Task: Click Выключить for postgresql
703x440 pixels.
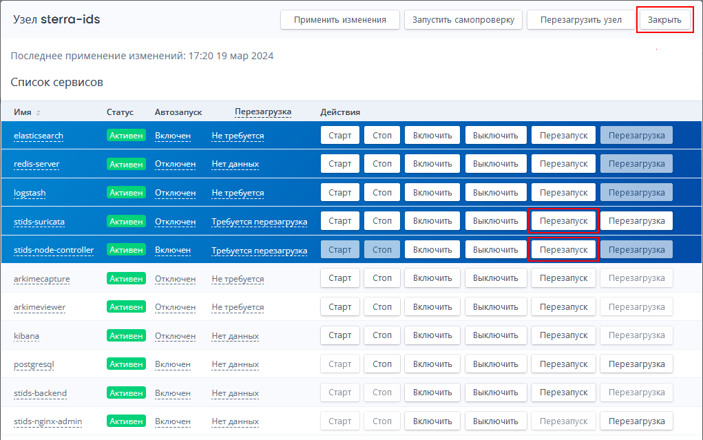Action: 496,364
